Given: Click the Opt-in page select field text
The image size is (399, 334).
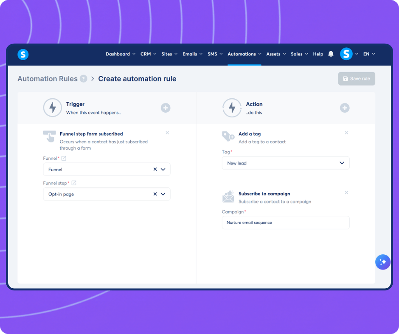Looking at the screenshot, I should point(61,194).
